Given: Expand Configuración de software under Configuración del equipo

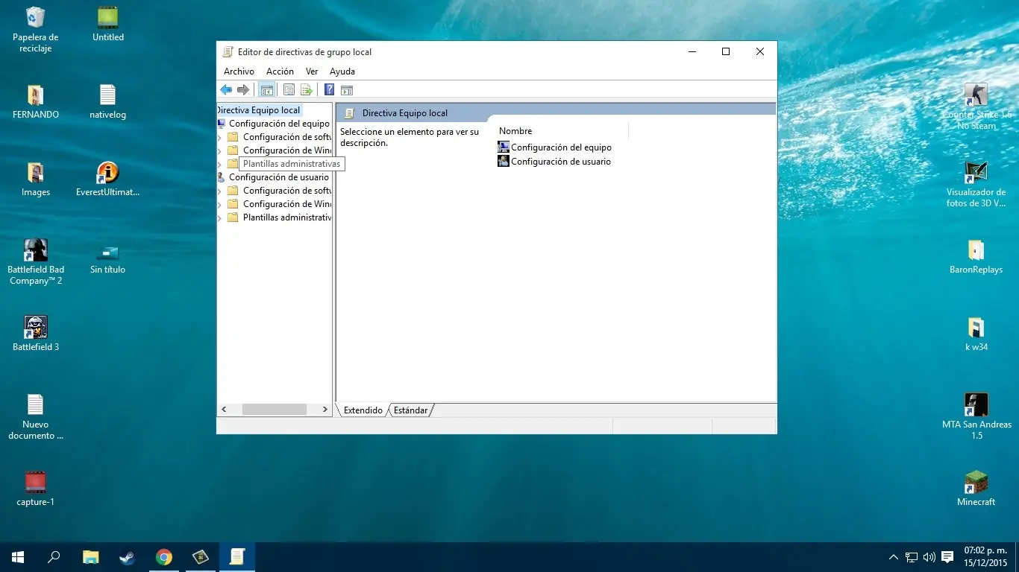Looking at the screenshot, I should click(220, 137).
